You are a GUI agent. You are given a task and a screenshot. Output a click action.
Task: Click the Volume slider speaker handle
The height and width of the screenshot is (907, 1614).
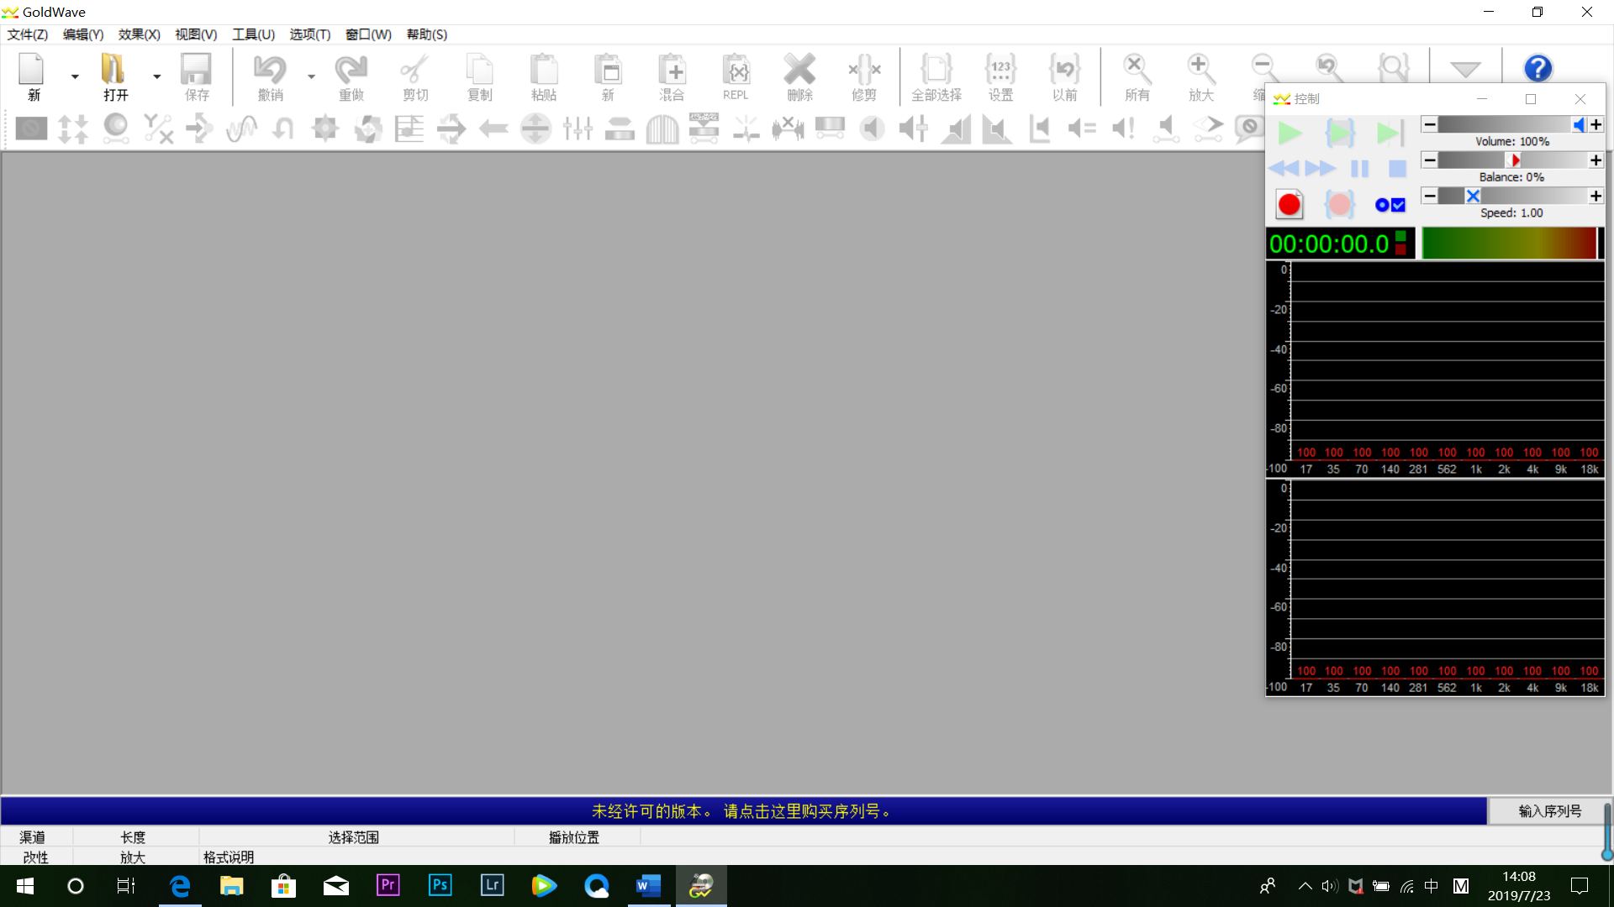point(1578,125)
